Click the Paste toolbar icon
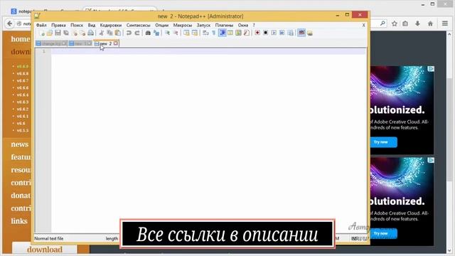This screenshot has width=455, height=256. [x=118, y=33]
